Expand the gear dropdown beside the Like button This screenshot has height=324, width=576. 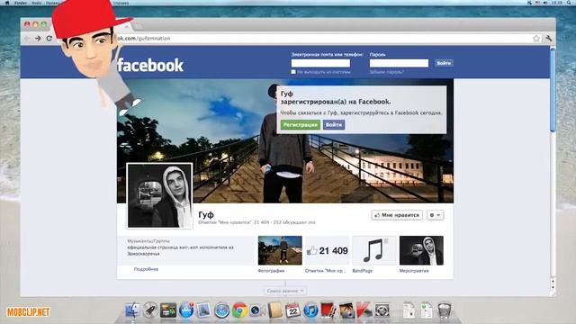point(435,215)
